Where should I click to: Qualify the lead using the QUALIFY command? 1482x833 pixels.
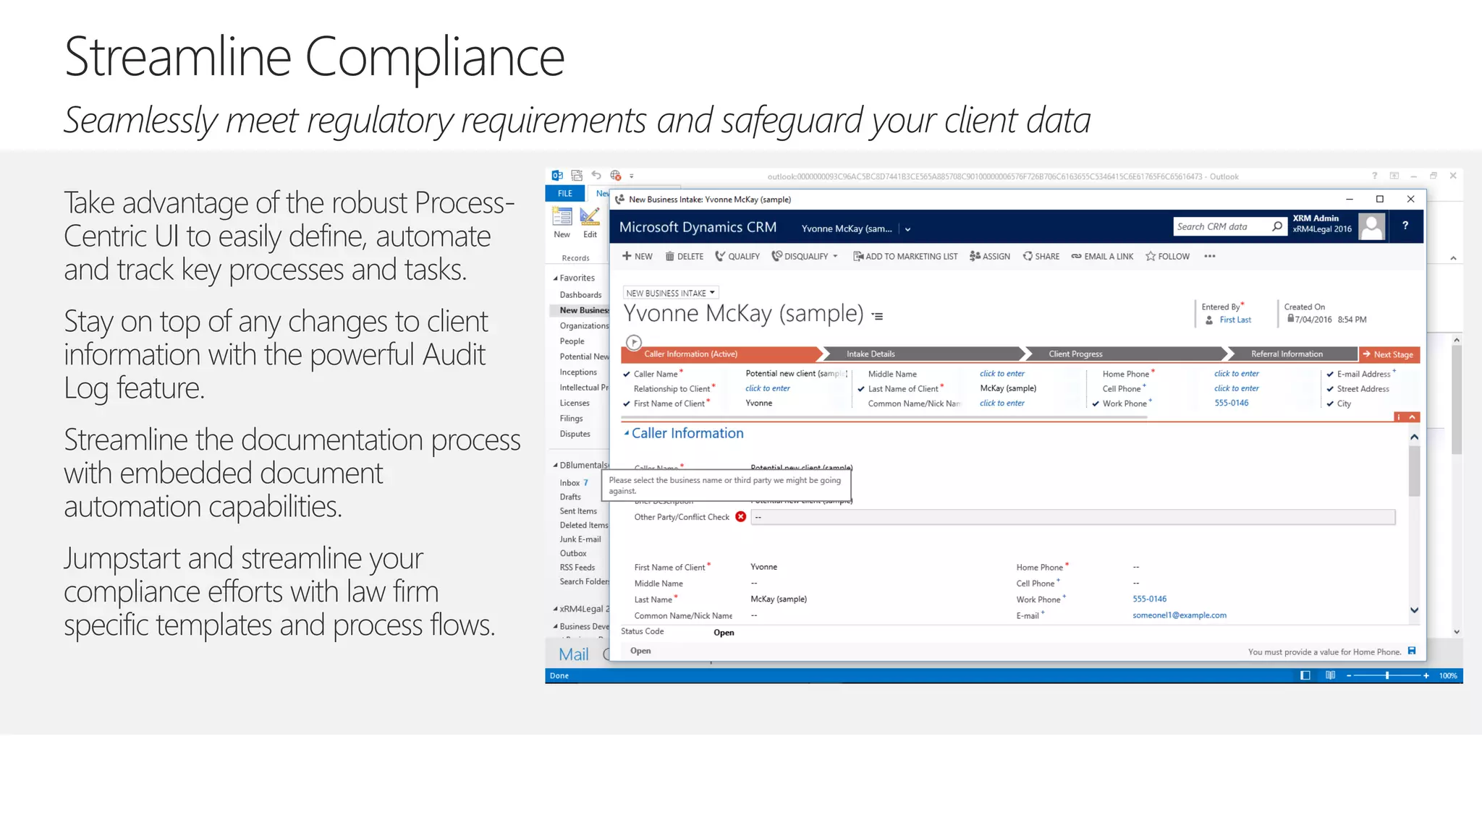click(737, 256)
